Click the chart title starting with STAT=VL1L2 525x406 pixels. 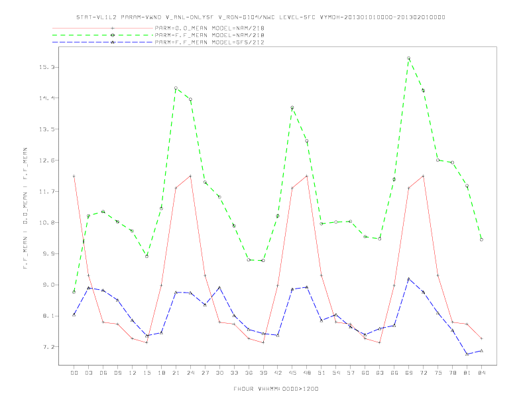point(261,17)
